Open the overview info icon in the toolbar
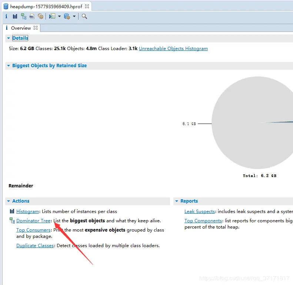 (6, 16)
